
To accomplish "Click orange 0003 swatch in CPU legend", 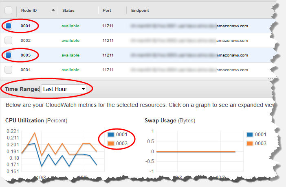I will point(111,144).
